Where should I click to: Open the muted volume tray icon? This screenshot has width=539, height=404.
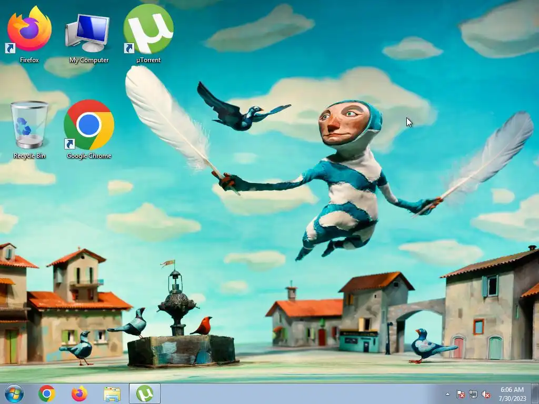pyautogui.click(x=486, y=395)
